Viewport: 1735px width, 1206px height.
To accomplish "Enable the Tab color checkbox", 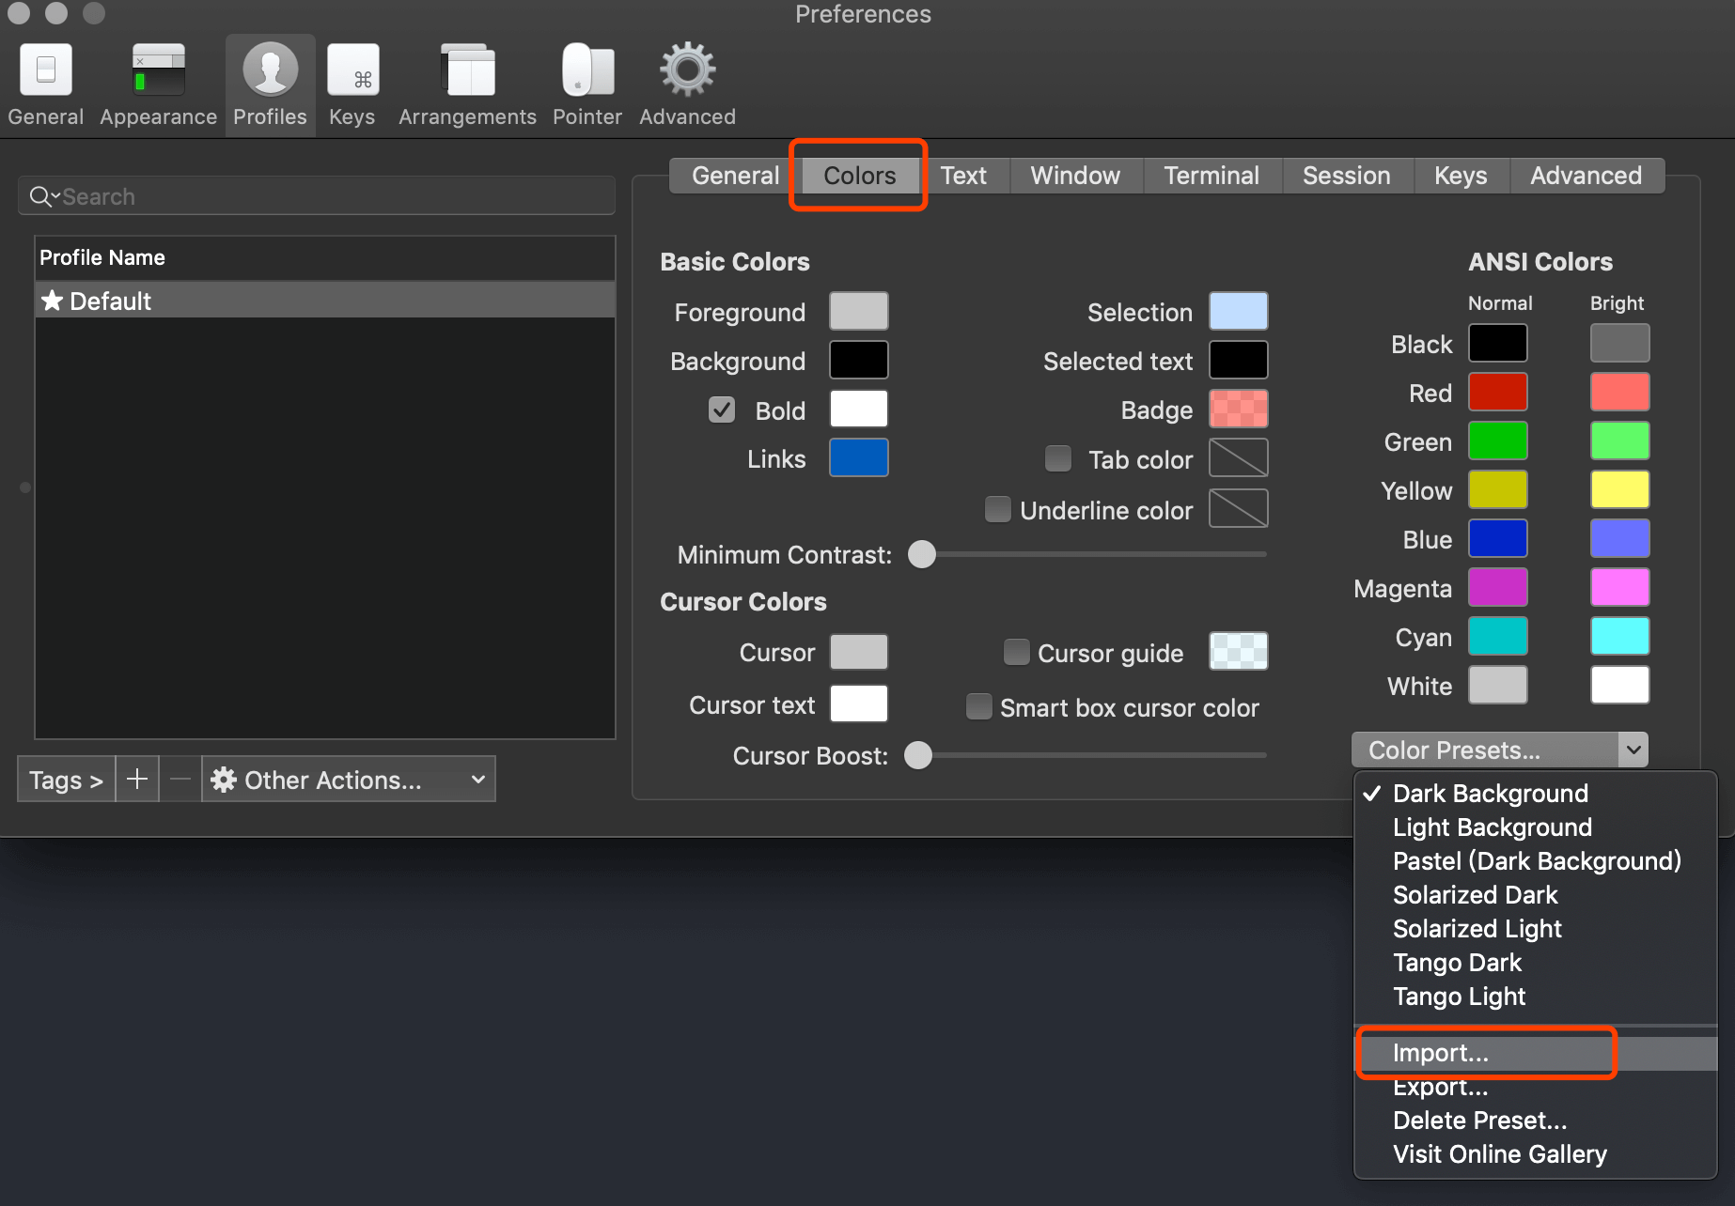I will click(1058, 458).
